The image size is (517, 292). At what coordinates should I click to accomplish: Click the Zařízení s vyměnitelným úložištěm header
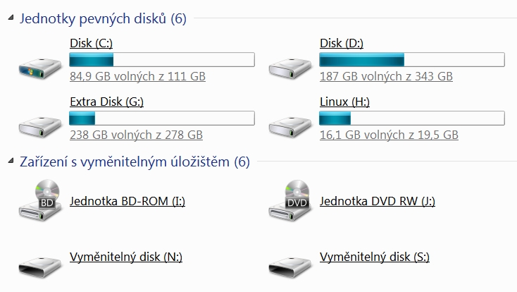click(x=135, y=162)
